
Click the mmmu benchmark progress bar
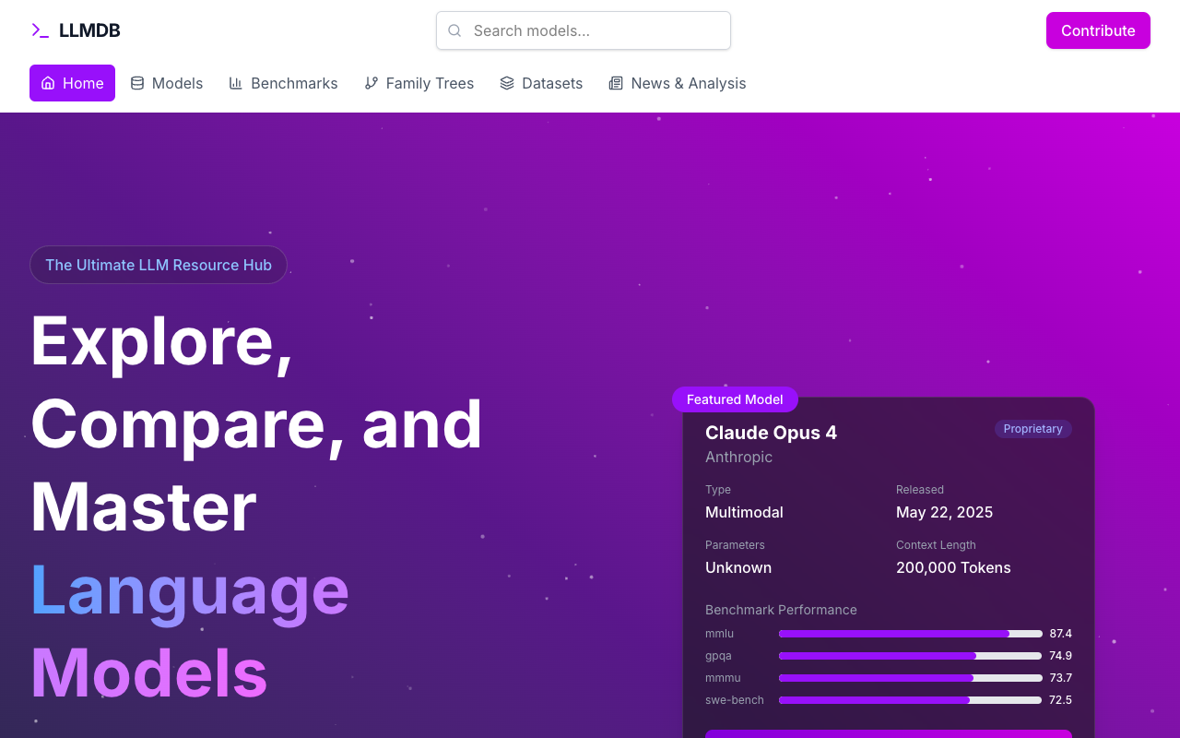[911, 678]
